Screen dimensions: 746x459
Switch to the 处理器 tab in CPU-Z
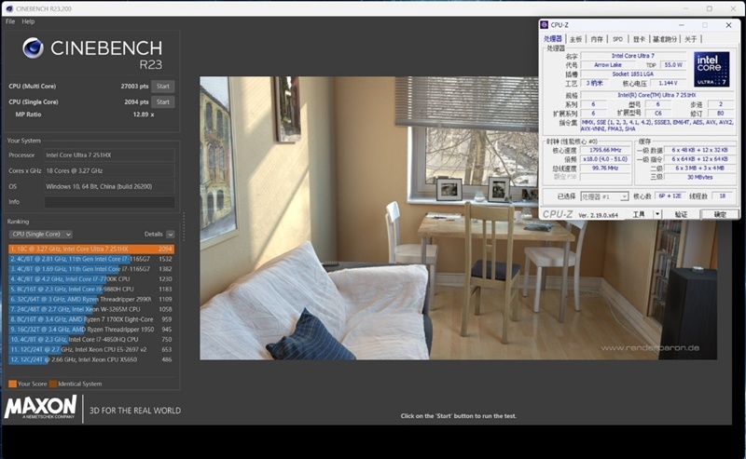pos(553,39)
